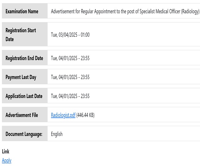
Task: Click the Link heading above Apply
Action: click(6, 152)
